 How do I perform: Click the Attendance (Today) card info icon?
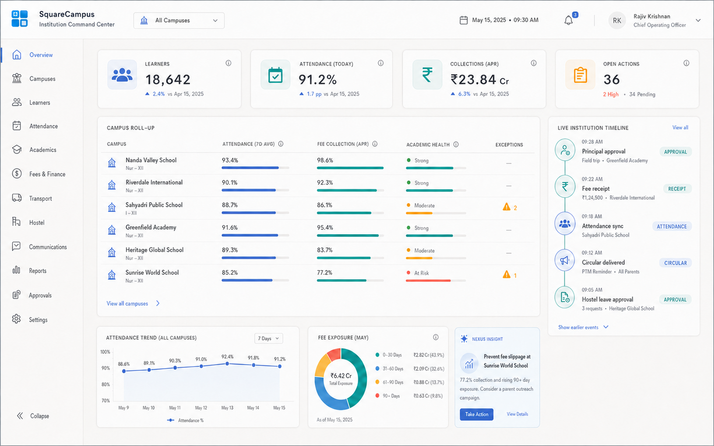381,63
